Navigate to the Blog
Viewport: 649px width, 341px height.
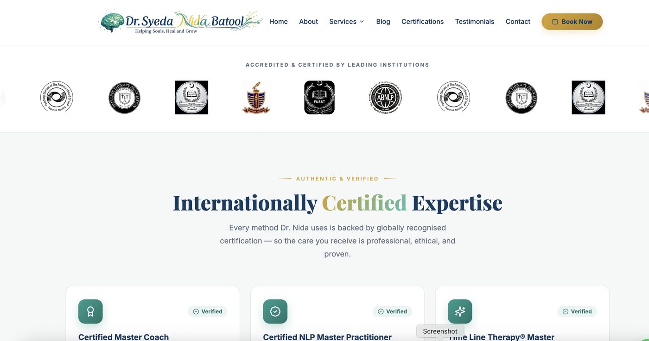click(383, 22)
